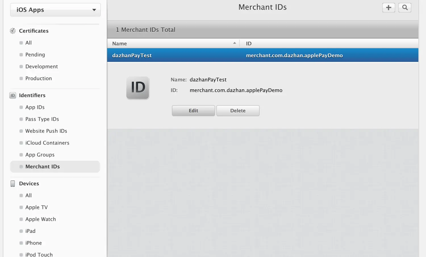Open Pending certificates

(x=35, y=55)
